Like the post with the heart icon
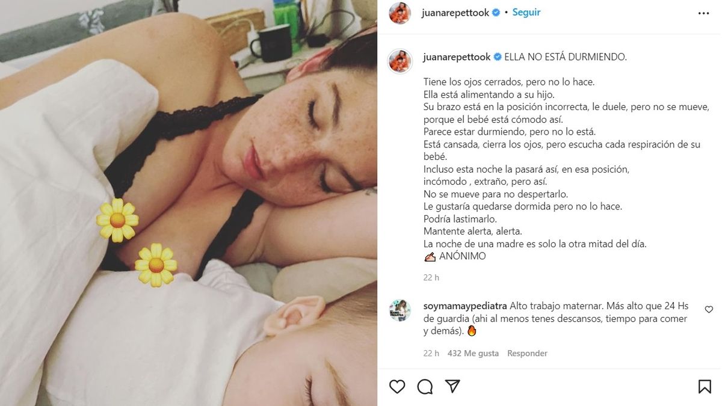Screen dimensions: 722x406 397,386
